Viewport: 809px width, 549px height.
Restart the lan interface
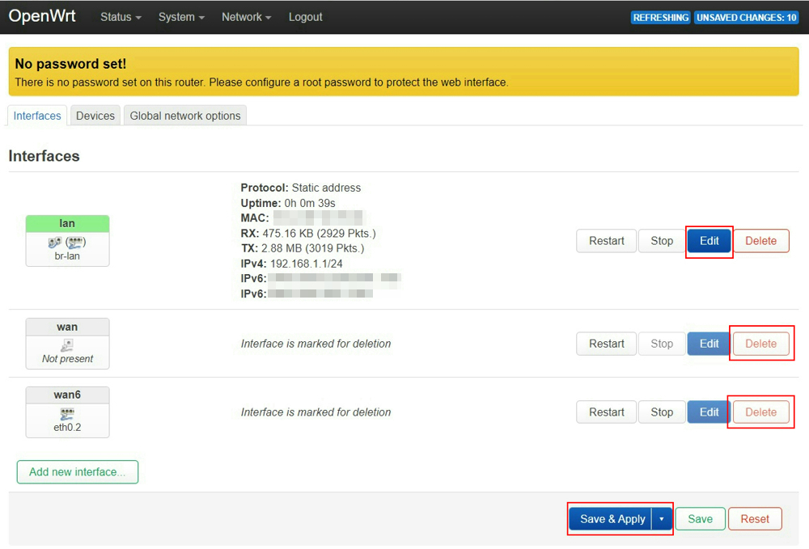pyautogui.click(x=606, y=240)
